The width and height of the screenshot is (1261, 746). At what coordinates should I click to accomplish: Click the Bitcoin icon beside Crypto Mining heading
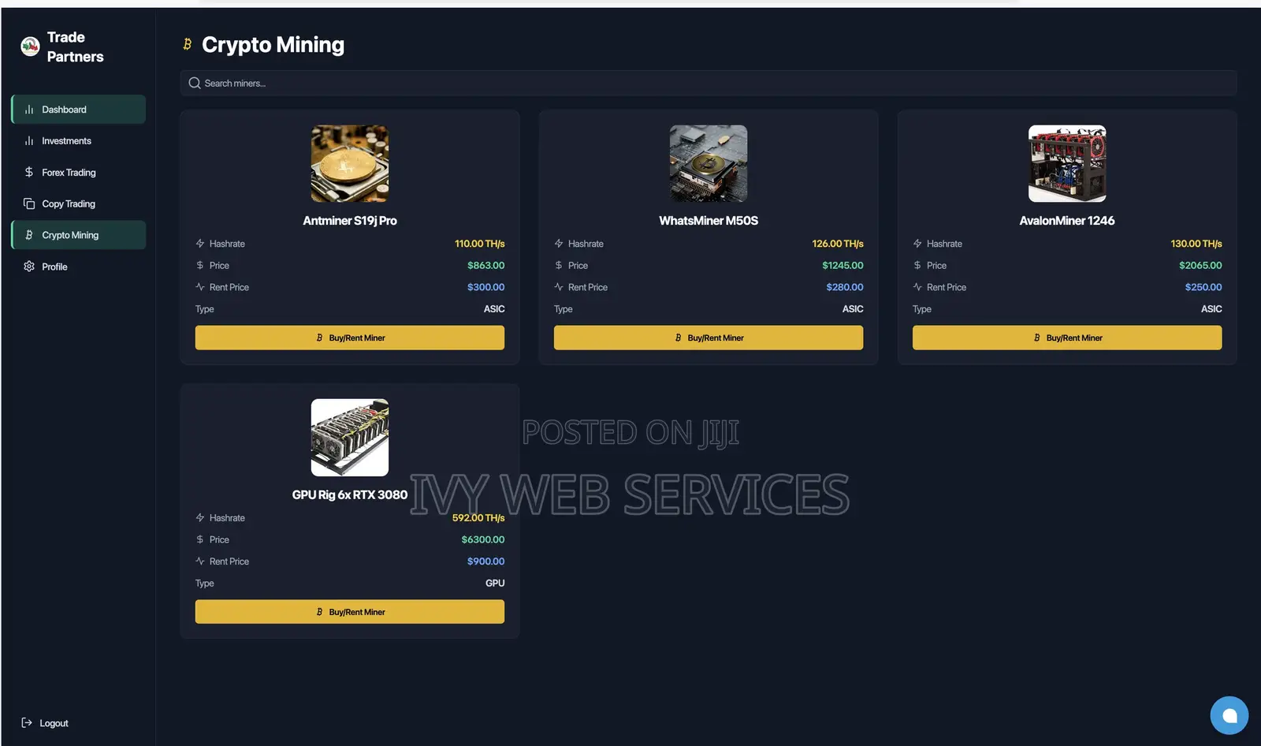pyautogui.click(x=187, y=44)
